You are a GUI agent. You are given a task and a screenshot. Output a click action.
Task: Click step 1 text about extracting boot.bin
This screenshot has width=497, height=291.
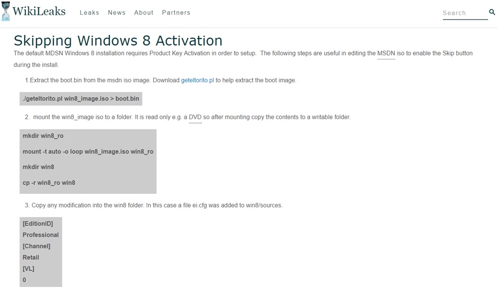(x=161, y=80)
